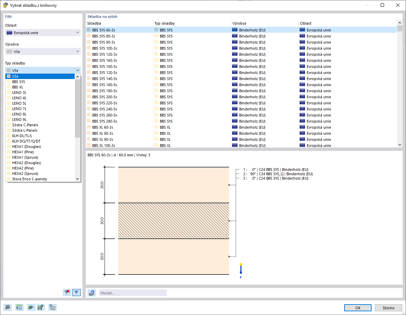The height and width of the screenshot is (315, 406).
Task: Select row BBS XL 60-3s
Action: (241, 127)
